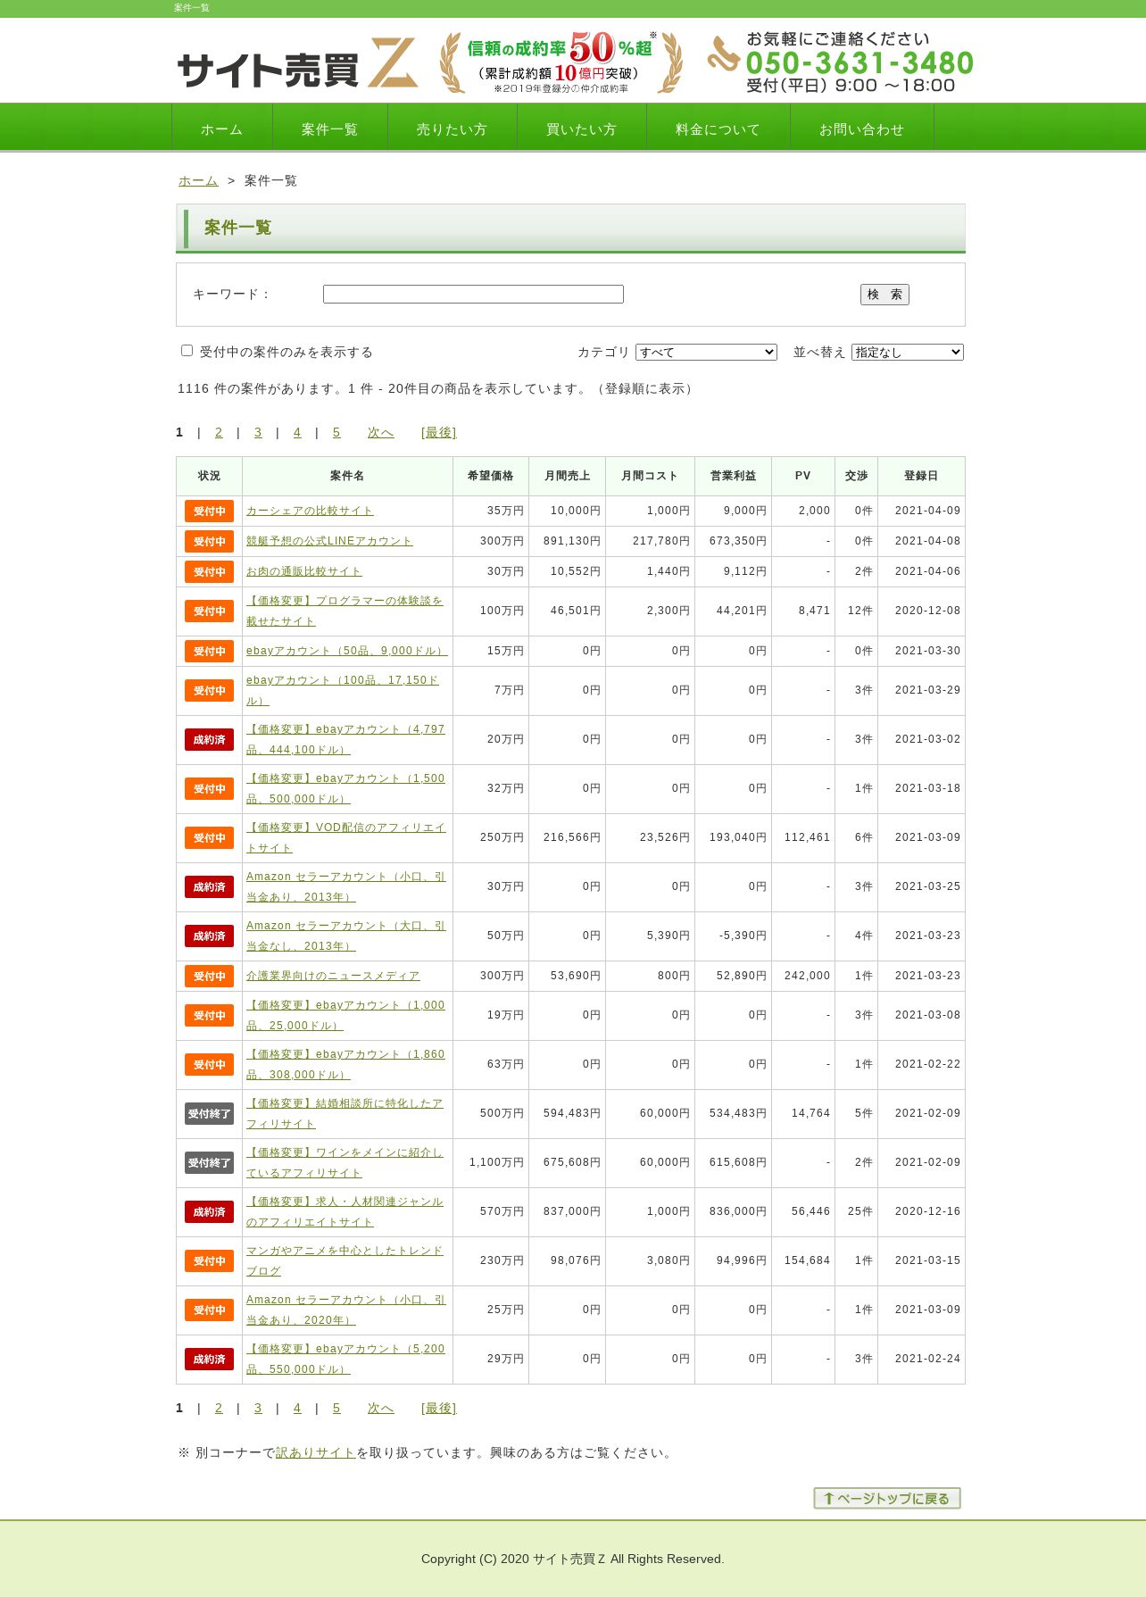The width and height of the screenshot is (1146, 1597).
Task: Click the サイト売買Z site logo
Action: (x=298, y=62)
